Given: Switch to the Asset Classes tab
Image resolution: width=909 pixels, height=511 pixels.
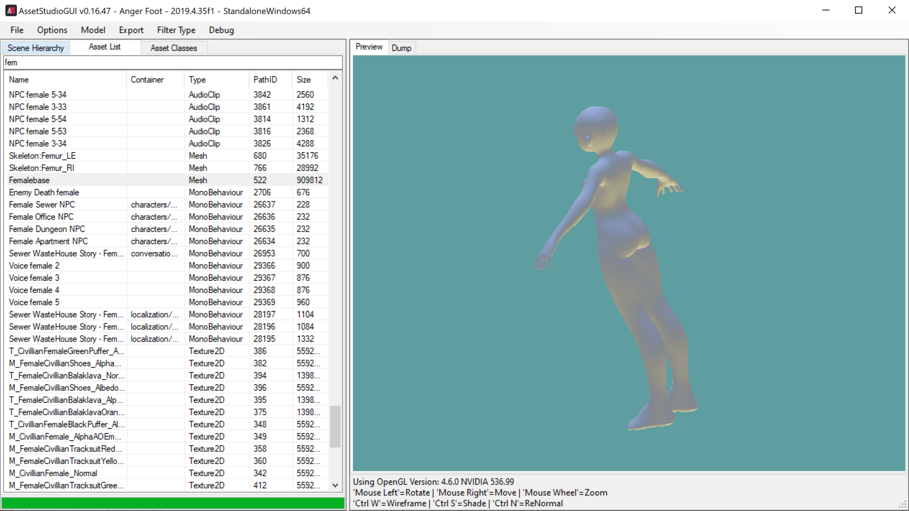Looking at the screenshot, I should click(x=174, y=48).
